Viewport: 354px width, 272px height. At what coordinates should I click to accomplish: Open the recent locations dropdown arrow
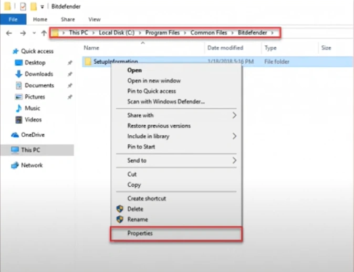pyautogui.click(x=34, y=33)
